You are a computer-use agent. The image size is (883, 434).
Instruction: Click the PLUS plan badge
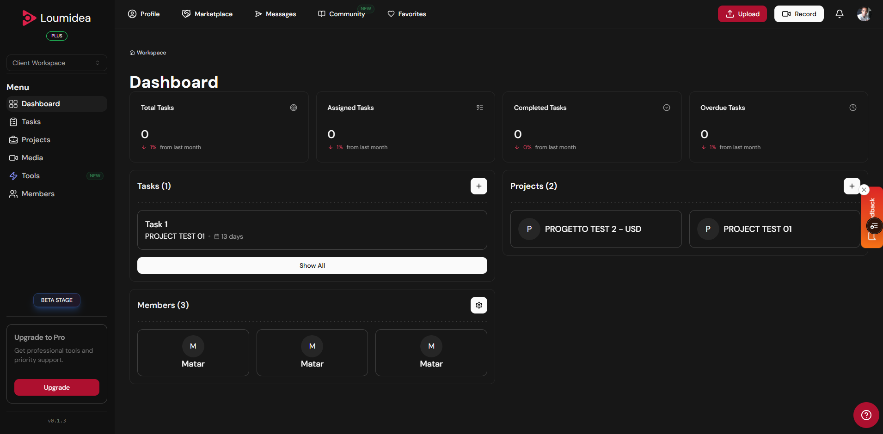pos(57,36)
